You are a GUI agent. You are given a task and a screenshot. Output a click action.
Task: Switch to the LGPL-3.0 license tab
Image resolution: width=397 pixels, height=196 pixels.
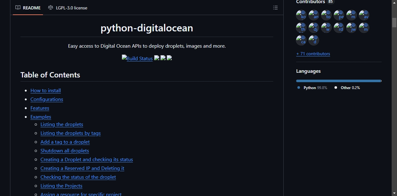[x=68, y=8]
